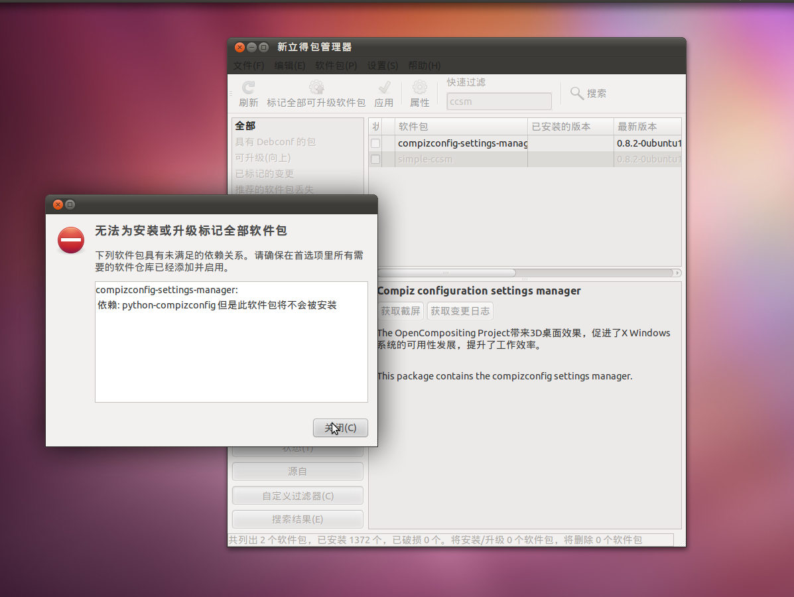Open the 文件(F) menu
The width and height of the screenshot is (794, 597).
(249, 66)
